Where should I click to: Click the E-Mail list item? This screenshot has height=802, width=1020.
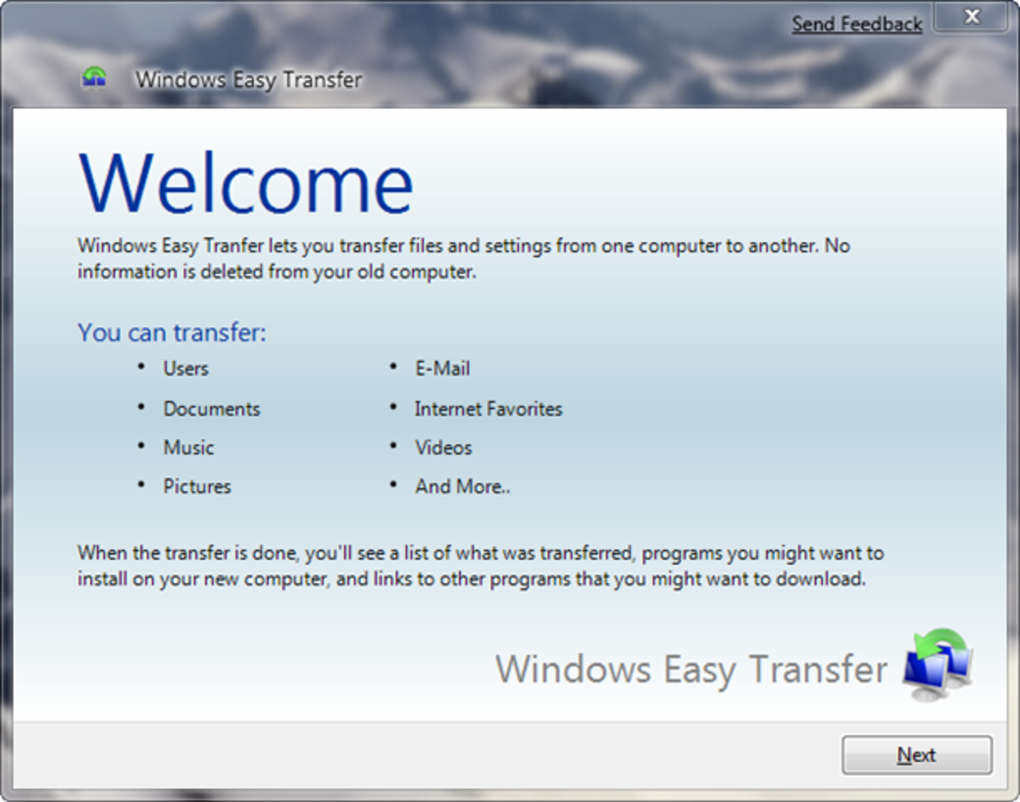pos(442,368)
